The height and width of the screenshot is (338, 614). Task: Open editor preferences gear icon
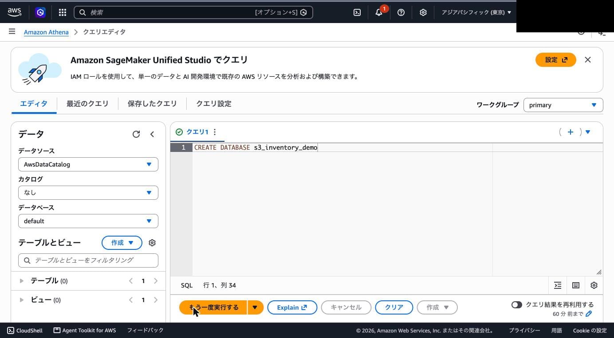coord(594,285)
